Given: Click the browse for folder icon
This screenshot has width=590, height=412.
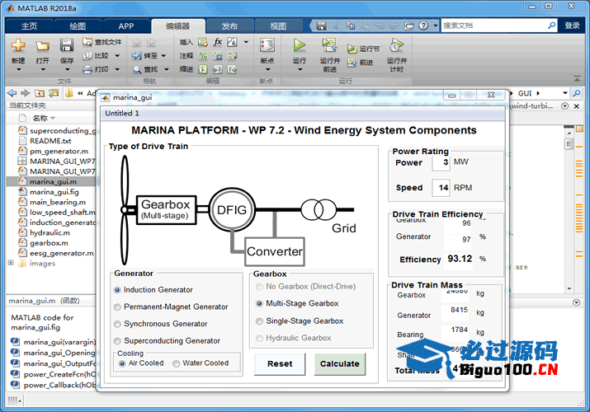Looking at the screenshot, I should point(54,93).
